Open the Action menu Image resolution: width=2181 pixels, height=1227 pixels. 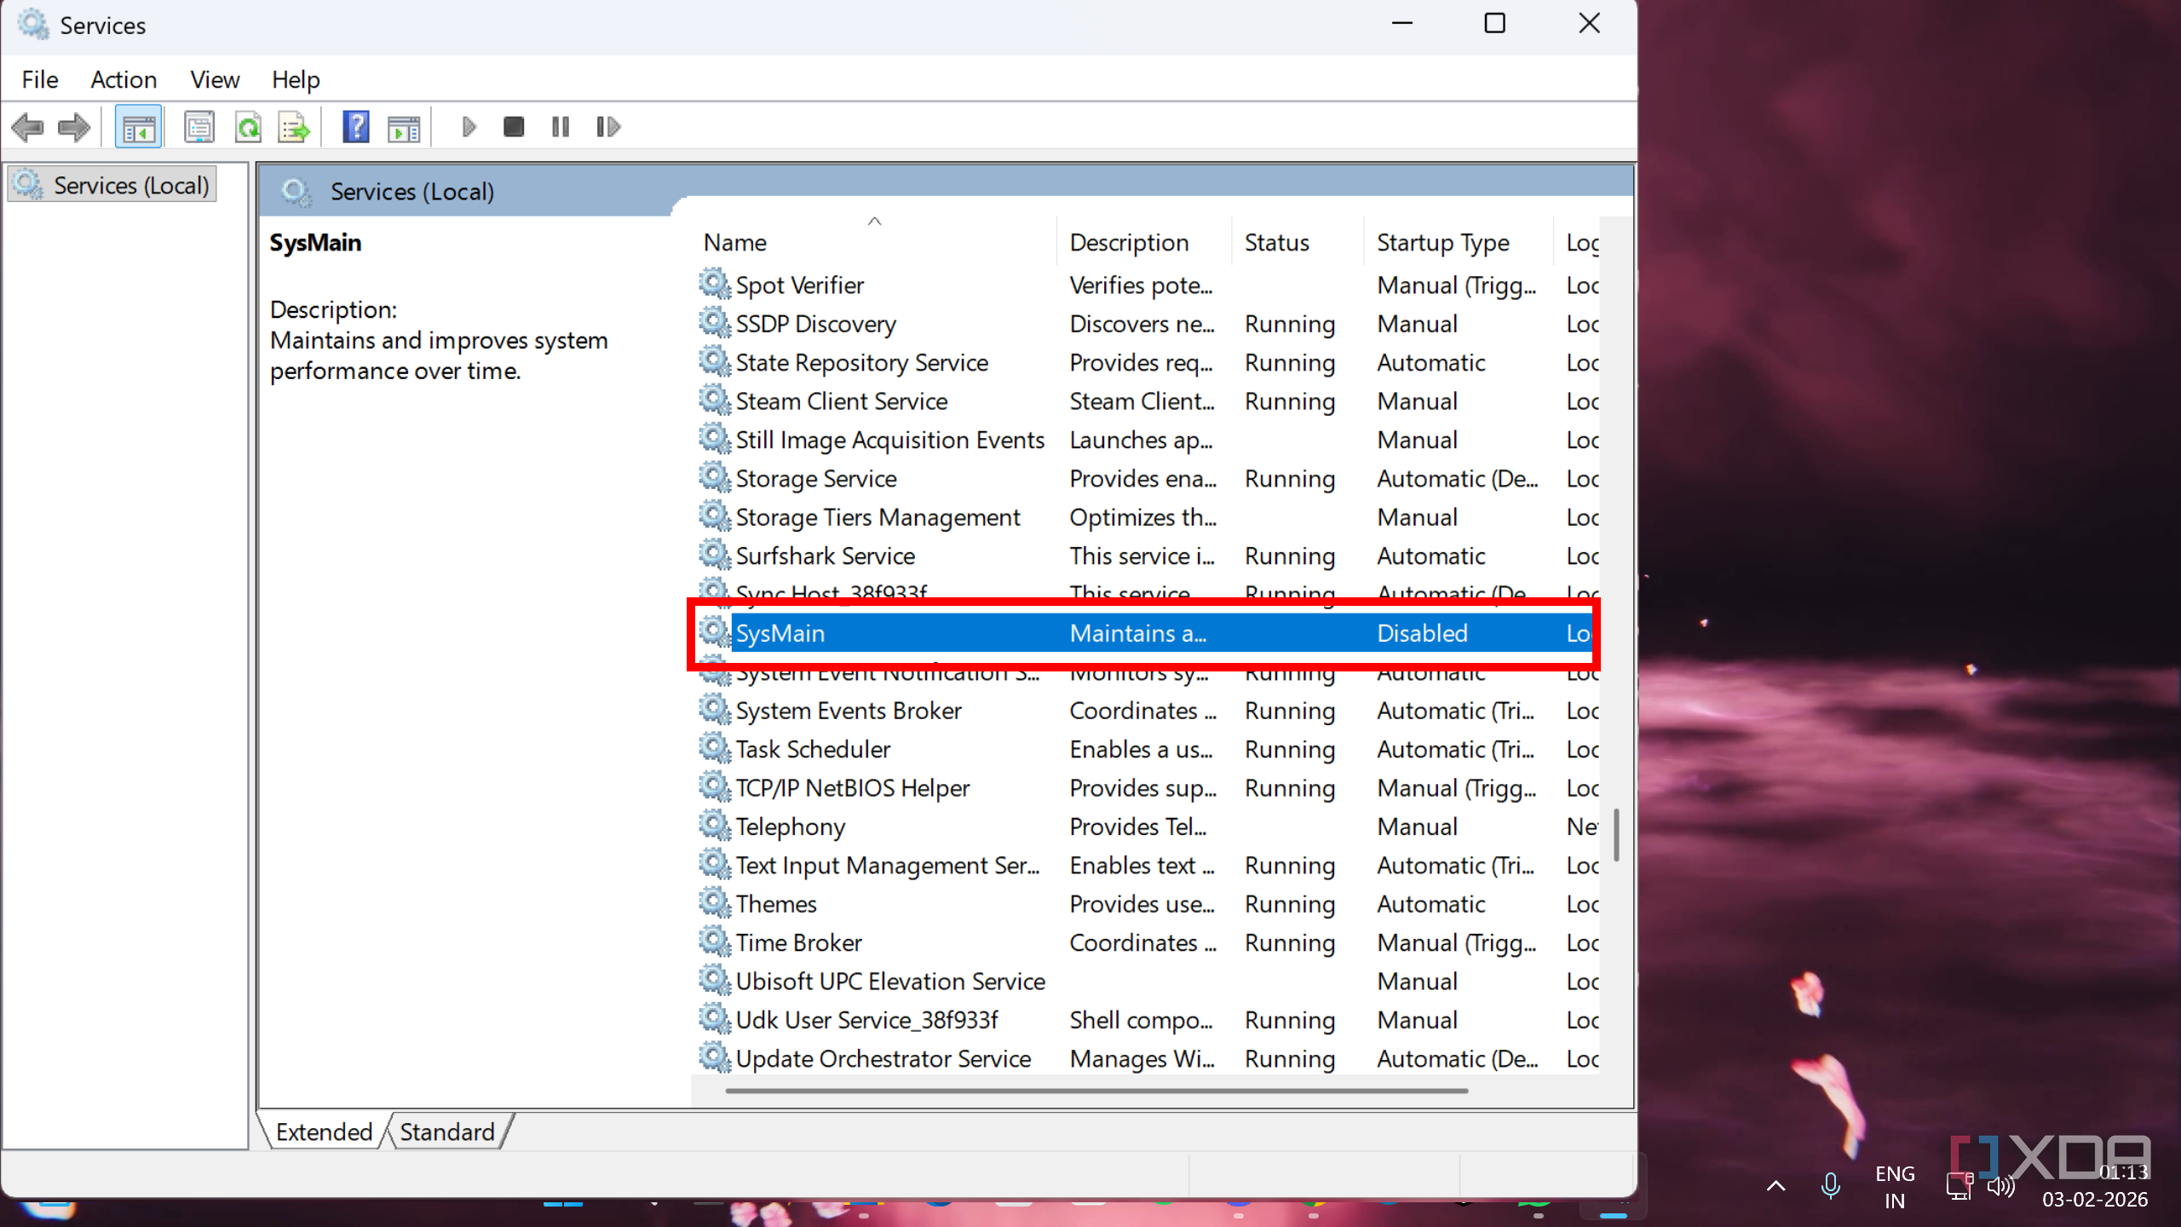[x=124, y=79]
